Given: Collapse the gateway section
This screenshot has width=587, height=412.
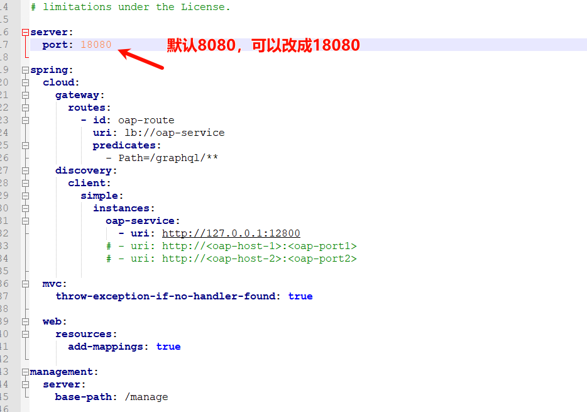Looking at the screenshot, I should (25, 95).
